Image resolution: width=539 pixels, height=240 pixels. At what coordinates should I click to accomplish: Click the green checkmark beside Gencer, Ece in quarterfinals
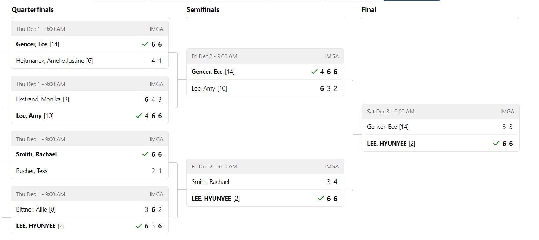pyautogui.click(x=146, y=44)
